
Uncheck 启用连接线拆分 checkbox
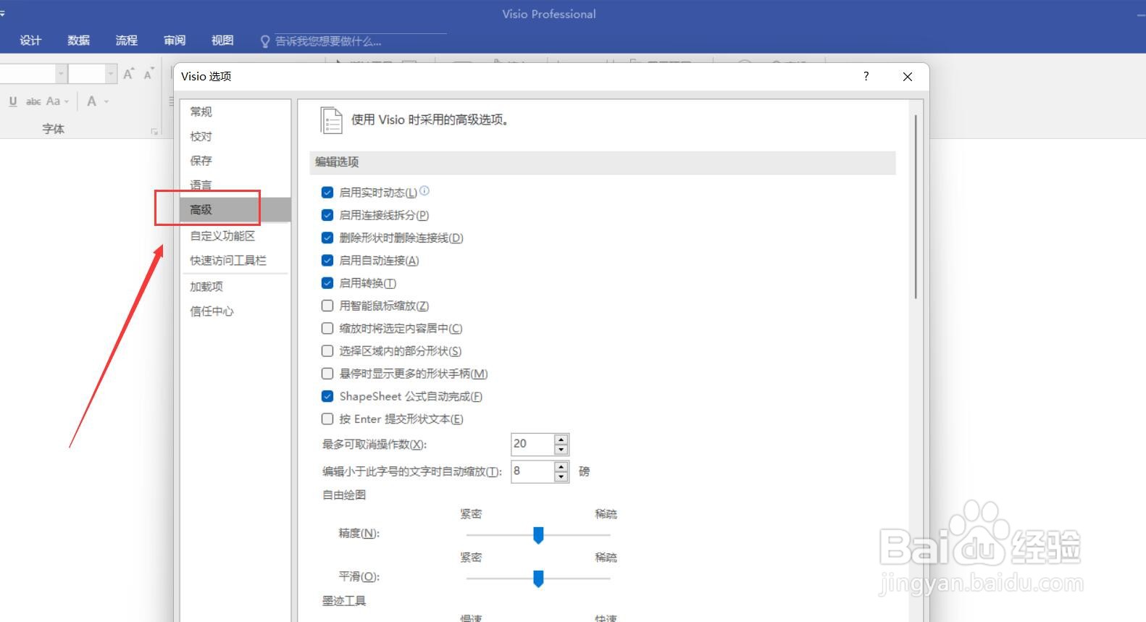point(327,215)
